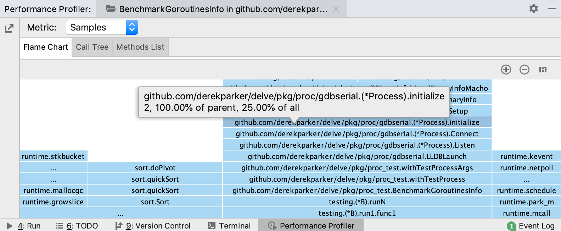Image resolution: width=561 pixels, height=231 pixels.
Task: Close the BenchmarkGoroutinesInfo profiler tab
Action: [x=336, y=9]
